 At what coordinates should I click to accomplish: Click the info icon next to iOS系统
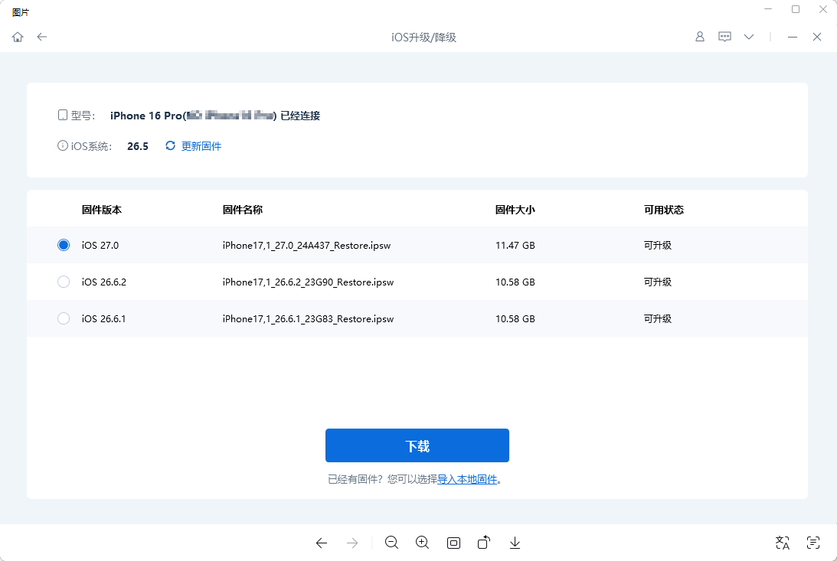(63, 145)
